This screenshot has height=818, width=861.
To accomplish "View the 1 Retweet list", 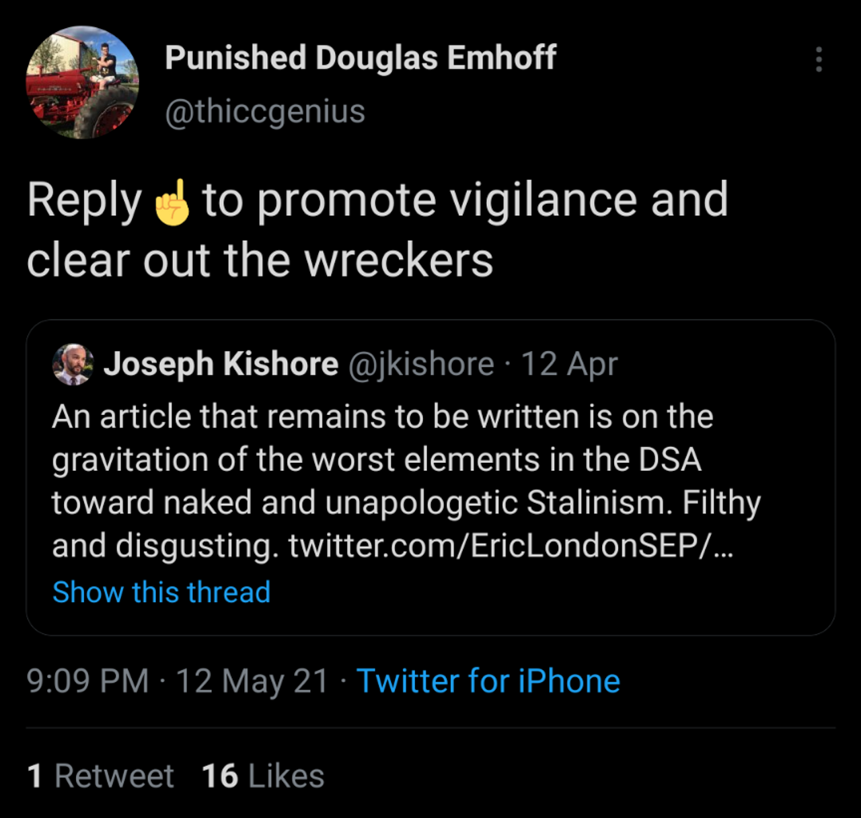I will (x=101, y=776).
